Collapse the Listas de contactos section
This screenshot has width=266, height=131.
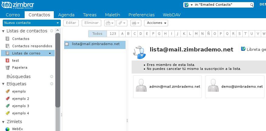point(3,31)
